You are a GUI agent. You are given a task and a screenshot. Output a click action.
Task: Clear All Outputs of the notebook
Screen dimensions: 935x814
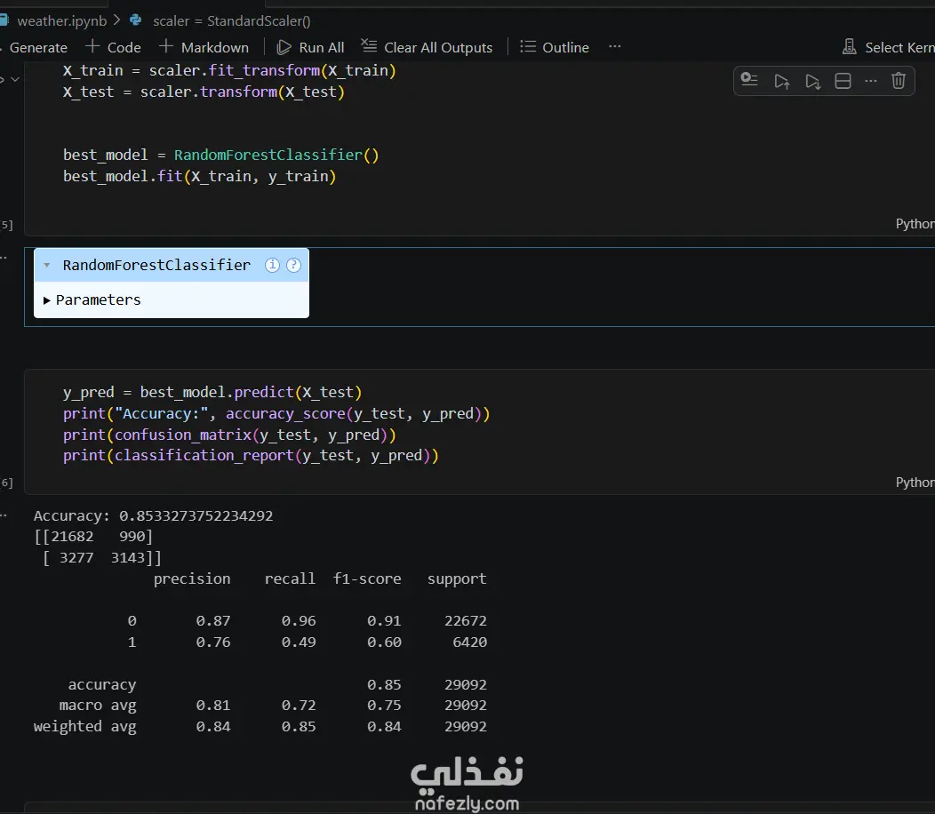427,47
